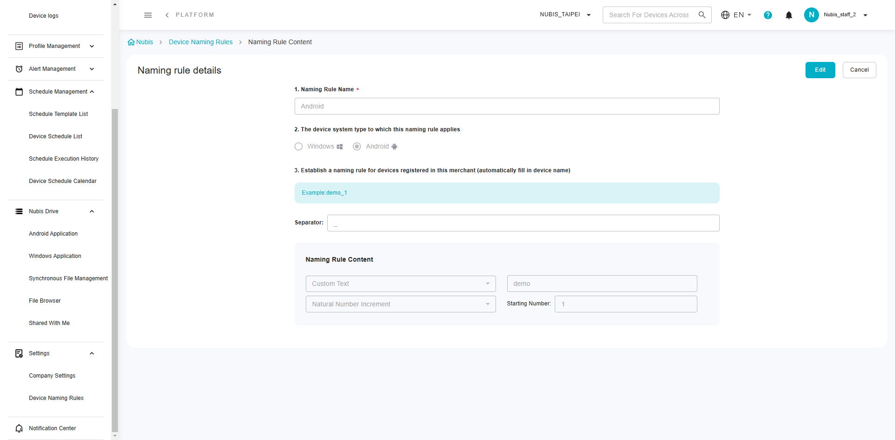Screen dimensions: 895x440
Task: Collapse the Schedule Management section
Action: [92, 92]
